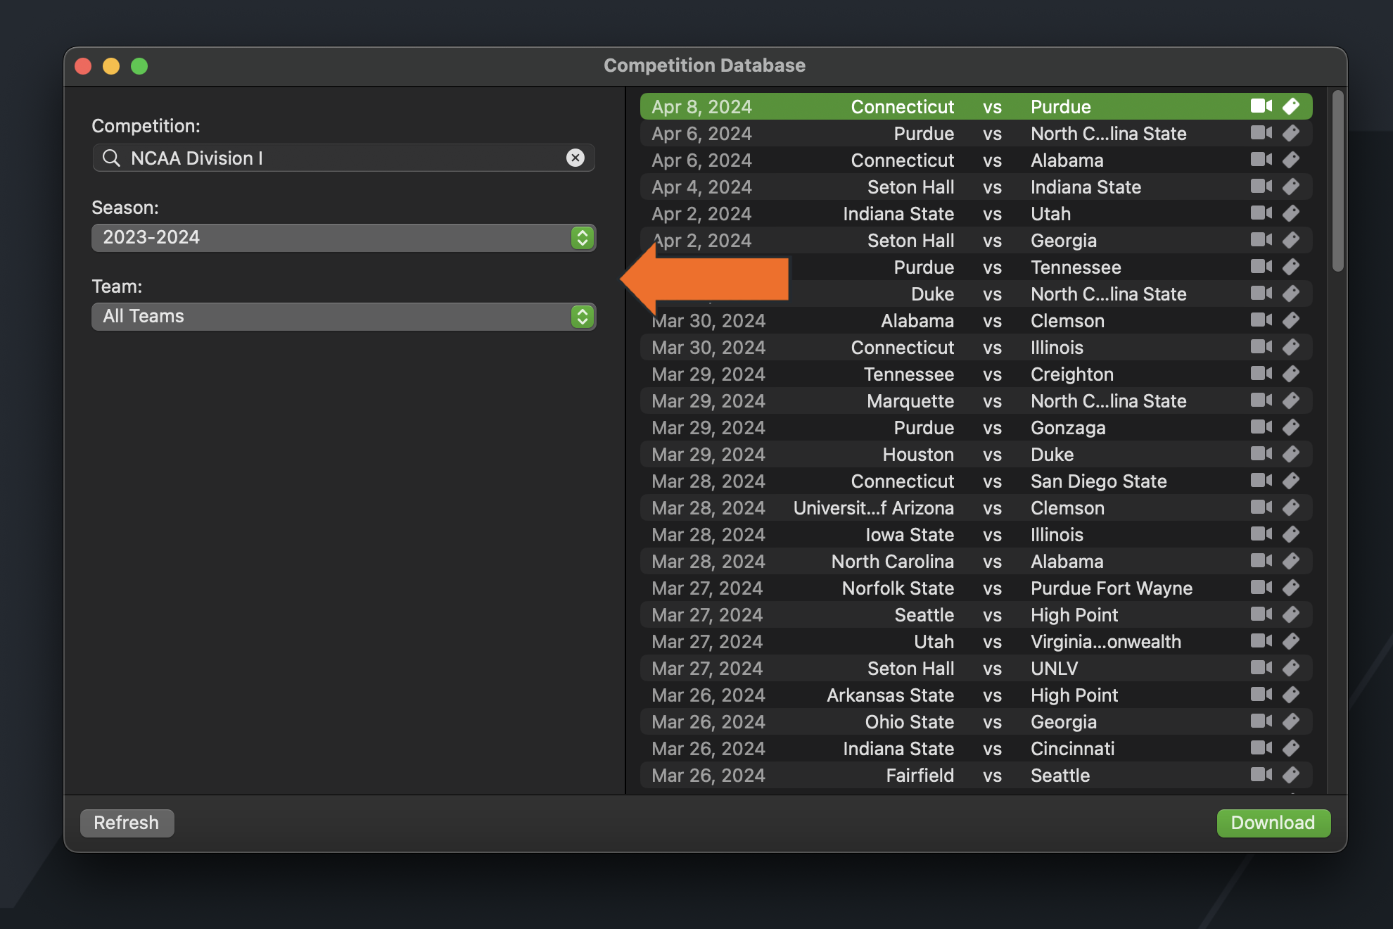Open the Season 2023-2024 dropdown
Screen dimensions: 1393x929
click(343, 238)
